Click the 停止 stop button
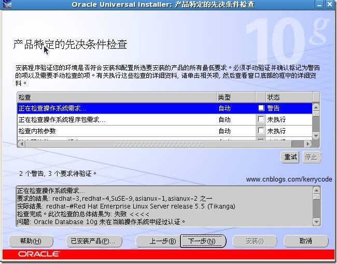Viewport: 337px width, 264px height. click(x=311, y=157)
